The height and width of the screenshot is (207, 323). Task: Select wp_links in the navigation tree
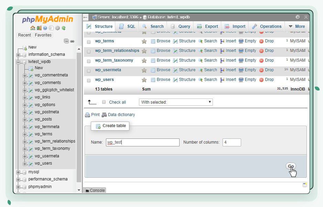click(x=42, y=97)
